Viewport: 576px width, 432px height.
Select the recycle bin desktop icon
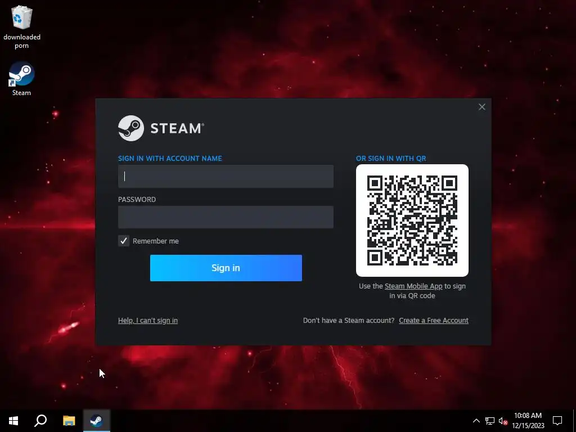point(22,27)
